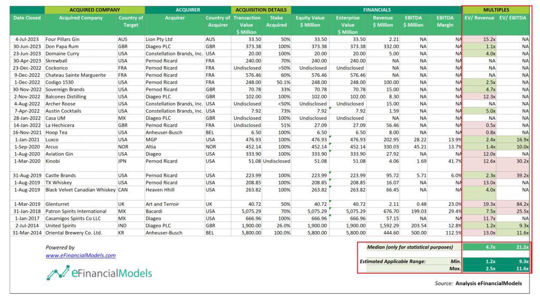The image size is (540, 301).
Task: Select the 15.2x EV/Revenue cell
Action: [479, 39]
